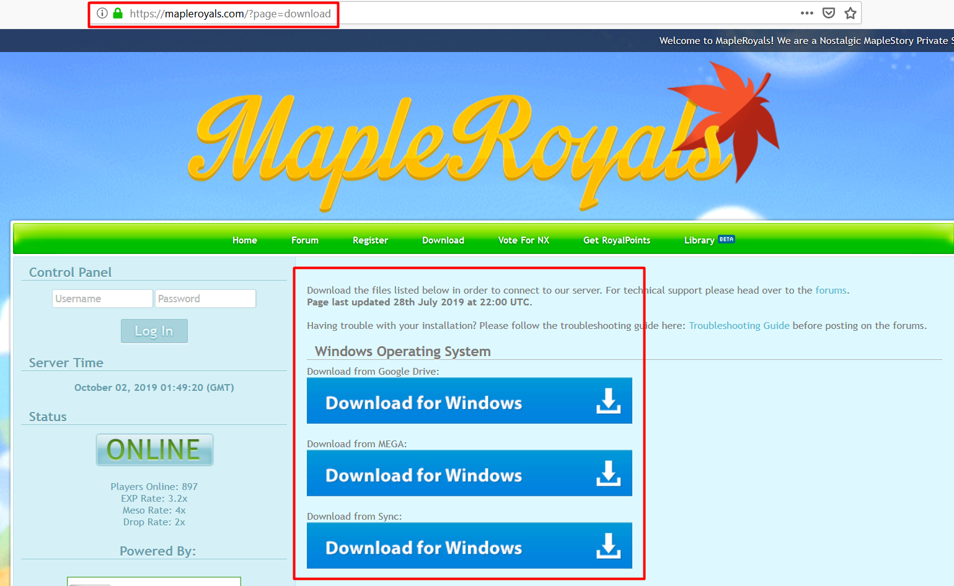Screen dimensions: 954x586
Task: Click the MEGA download arrow icon
Action: pyautogui.click(x=608, y=474)
